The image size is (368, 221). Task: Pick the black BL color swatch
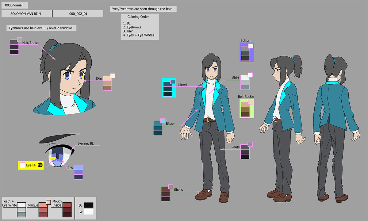click(x=89, y=205)
